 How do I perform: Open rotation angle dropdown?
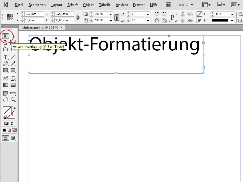click(148, 14)
